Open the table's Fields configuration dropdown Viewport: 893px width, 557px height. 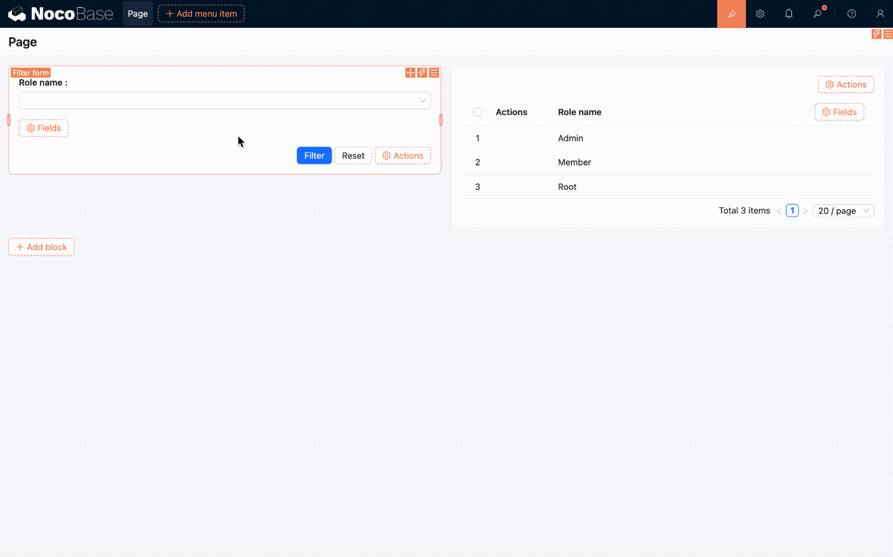(x=839, y=112)
